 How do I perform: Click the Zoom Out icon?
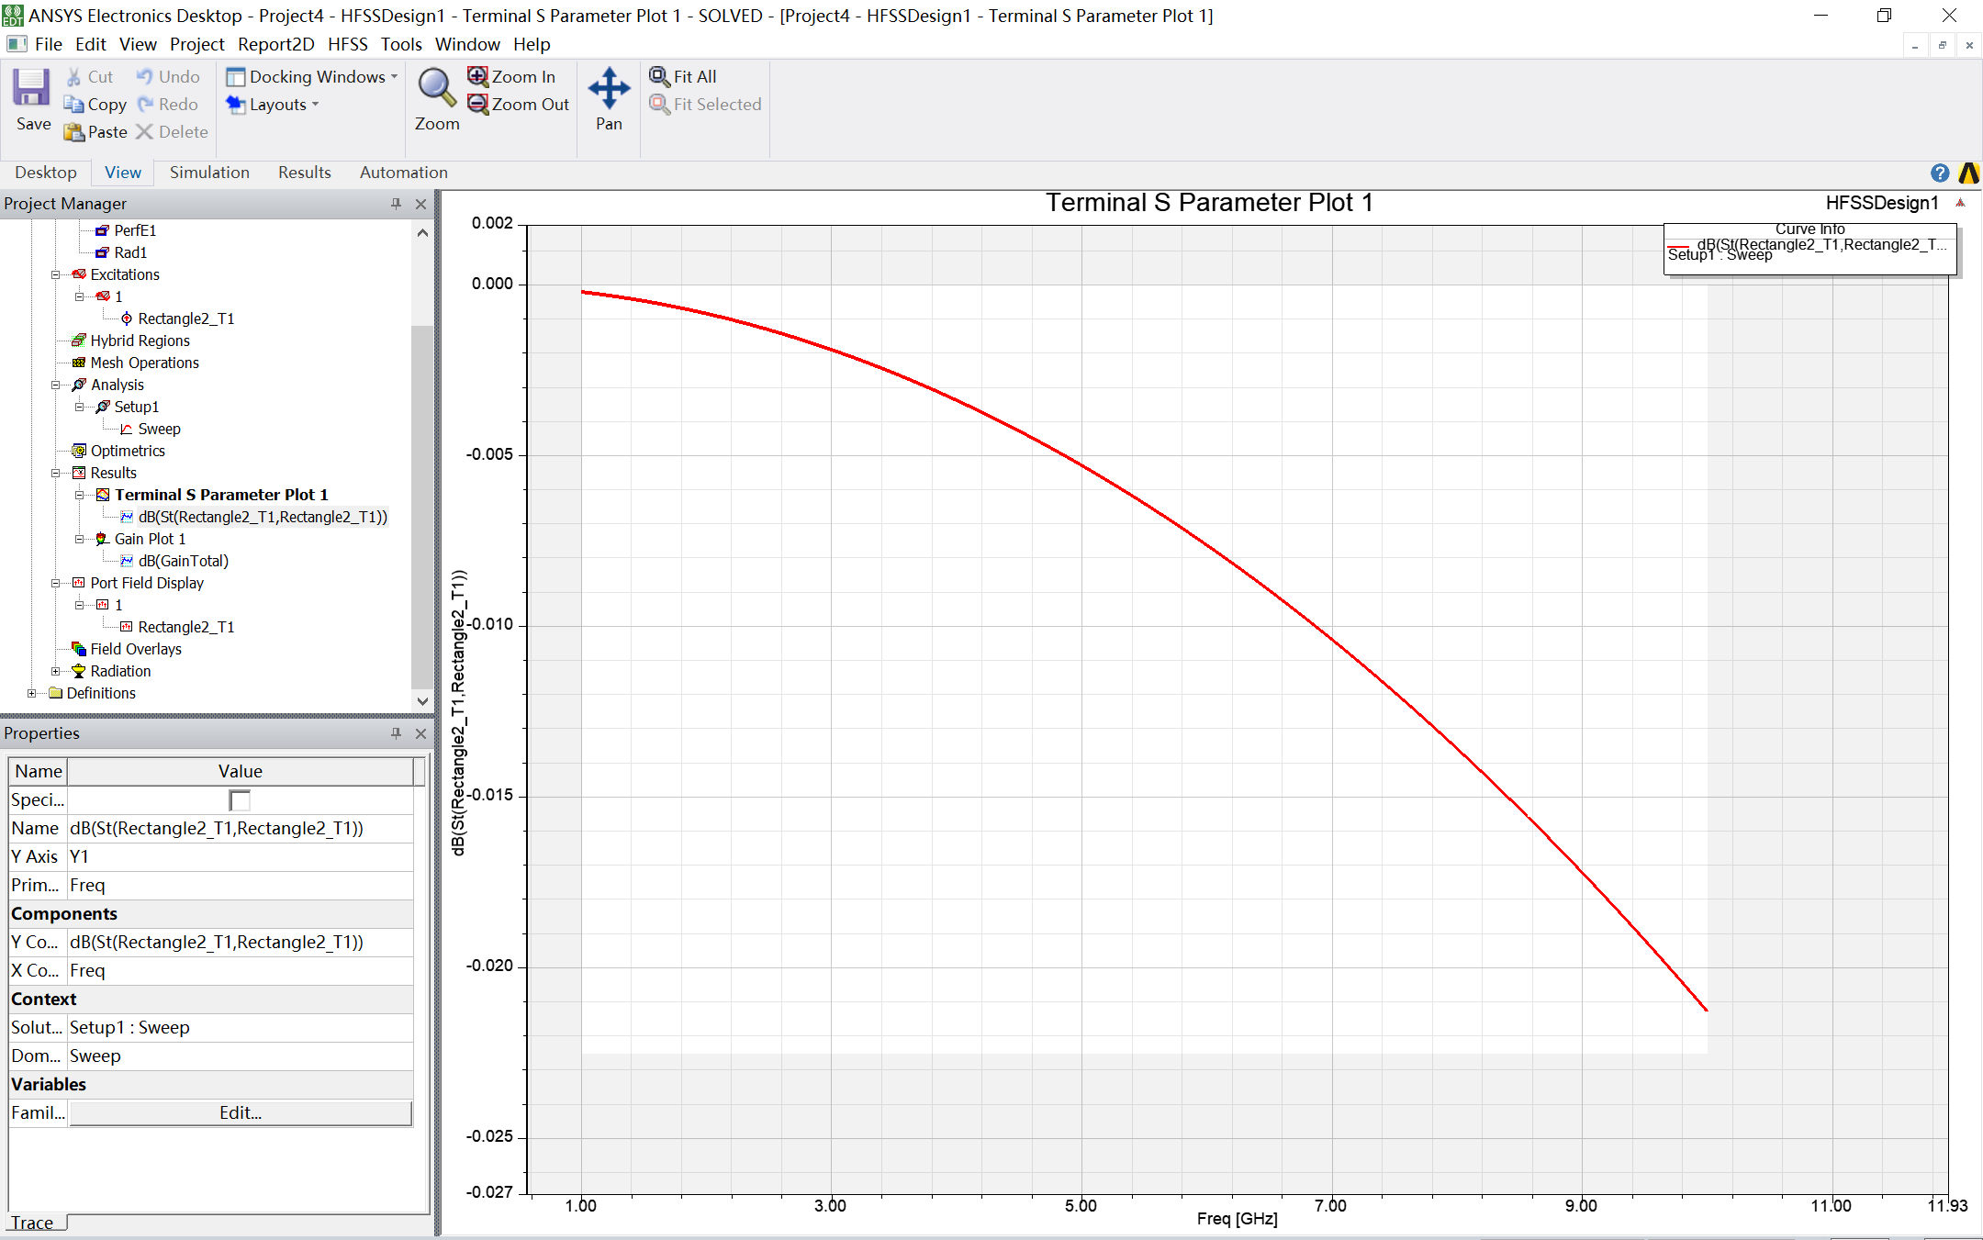477,104
